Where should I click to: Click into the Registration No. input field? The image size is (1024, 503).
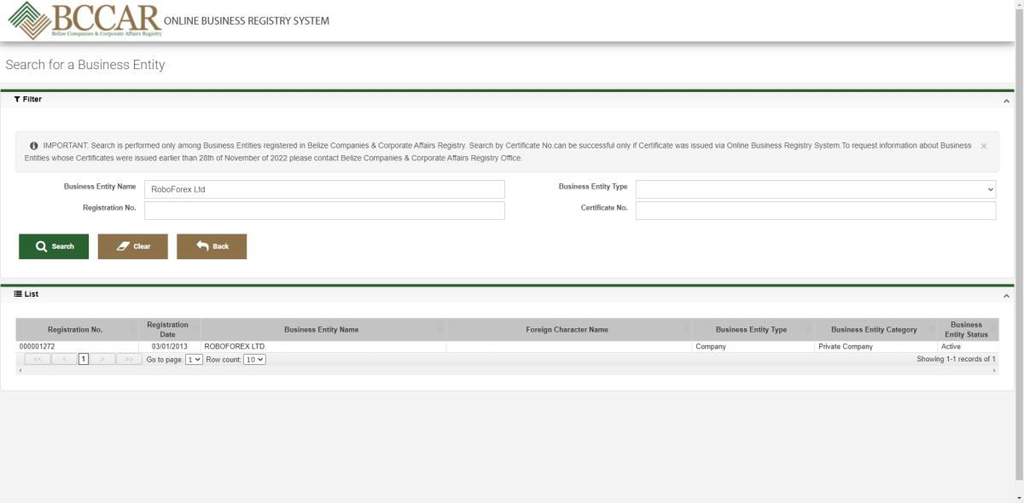pyautogui.click(x=324, y=211)
